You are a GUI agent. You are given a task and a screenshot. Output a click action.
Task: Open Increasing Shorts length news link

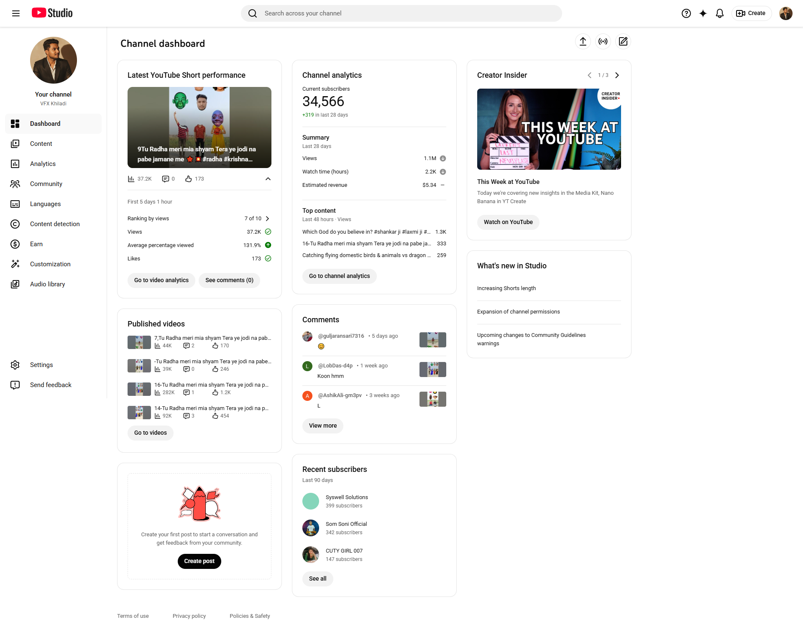(506, 288)
